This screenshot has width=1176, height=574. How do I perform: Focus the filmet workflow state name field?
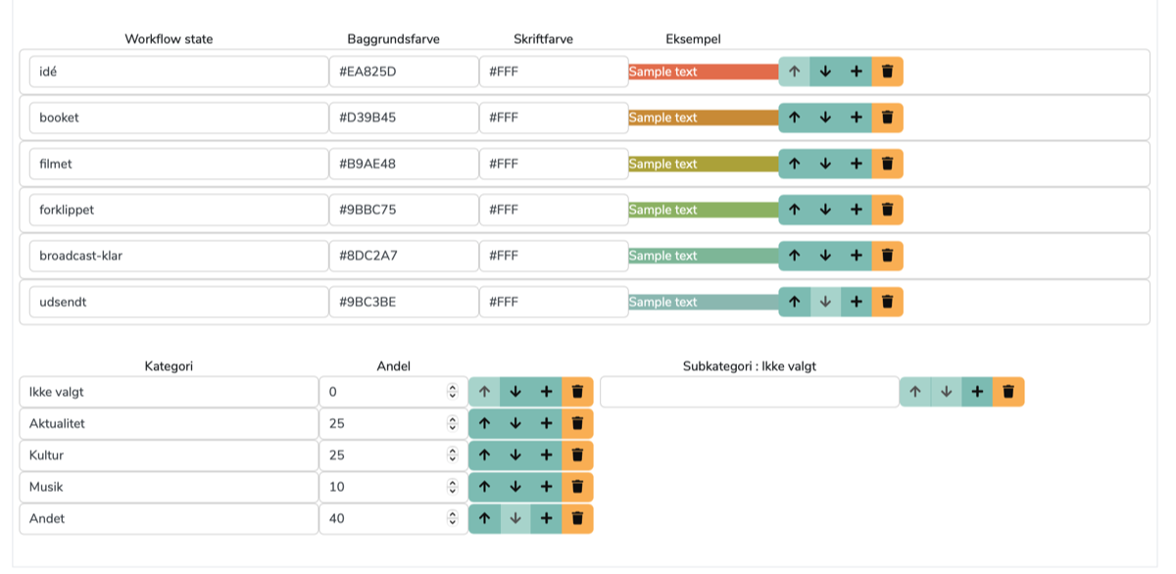tap(178, 164)
